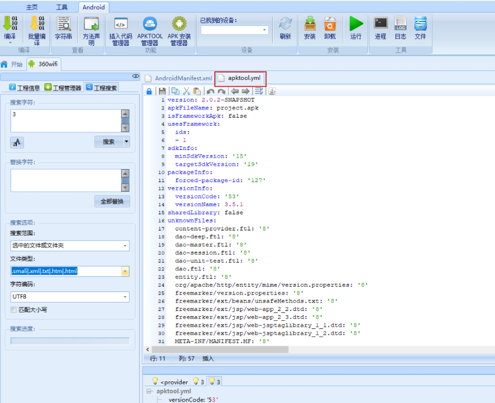The height and width of the screenshot is (403, 495).
Task: Click inside the 替换字符 text field
Action: click(66, 180)
